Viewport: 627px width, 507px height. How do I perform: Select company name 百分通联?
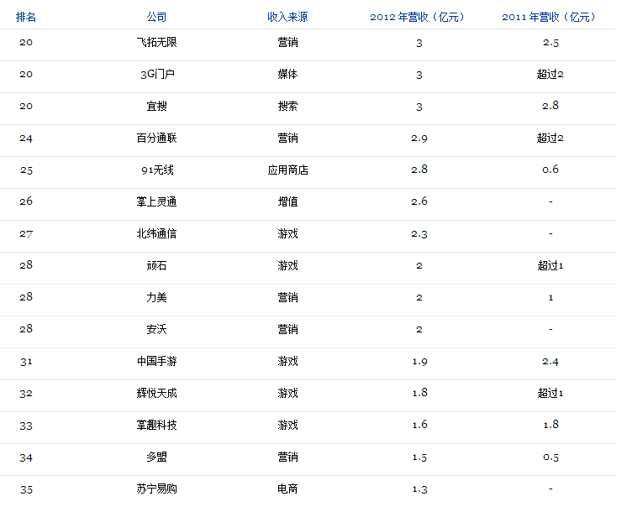(x=156, y=139)
